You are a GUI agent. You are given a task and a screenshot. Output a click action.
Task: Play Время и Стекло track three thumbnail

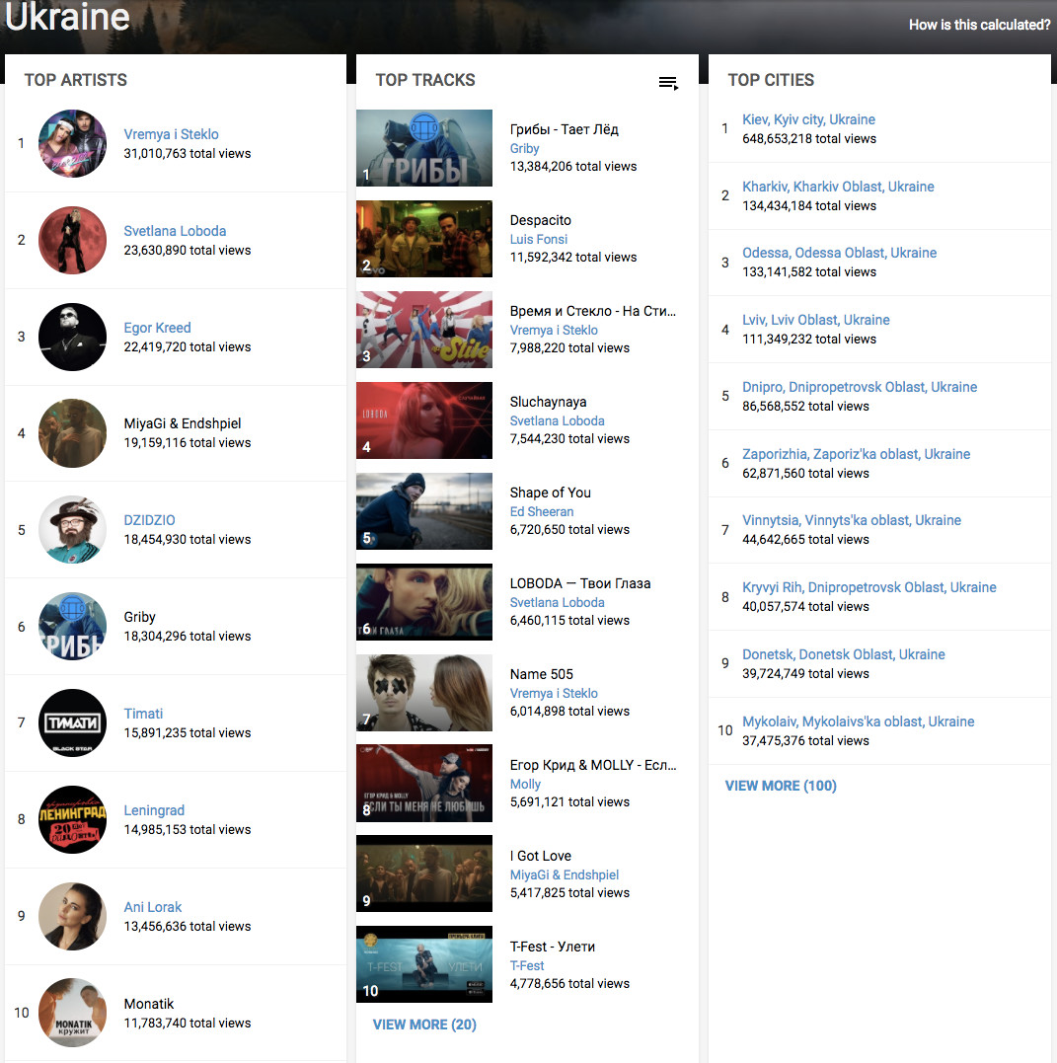click(424, 330)
